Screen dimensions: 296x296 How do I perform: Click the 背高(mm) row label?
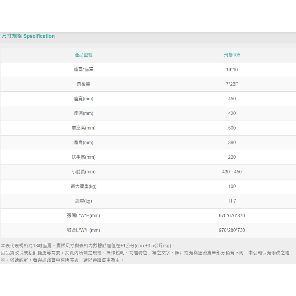coord(84,143)
